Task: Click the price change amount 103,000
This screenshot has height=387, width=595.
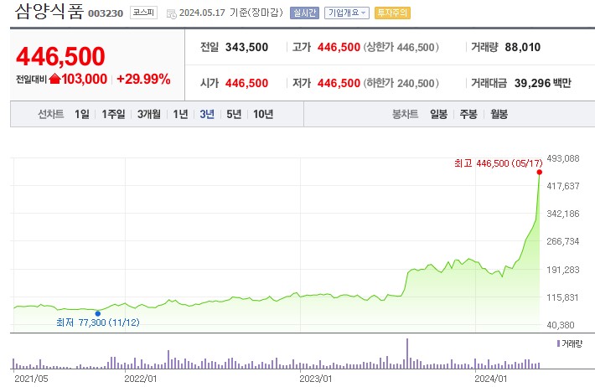Action: tap(85, 79)
